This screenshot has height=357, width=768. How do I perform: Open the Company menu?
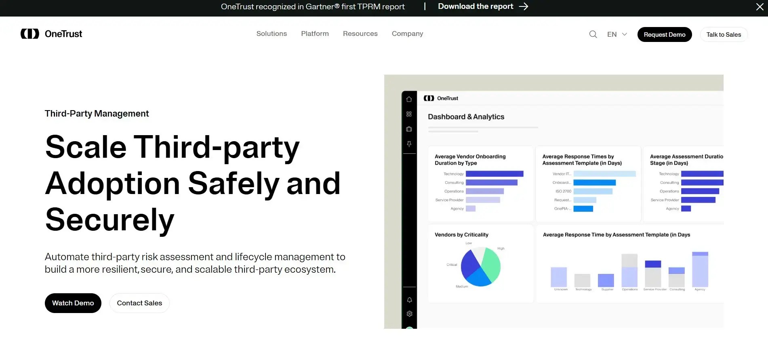pyautogui.click(x=407, y=33)
